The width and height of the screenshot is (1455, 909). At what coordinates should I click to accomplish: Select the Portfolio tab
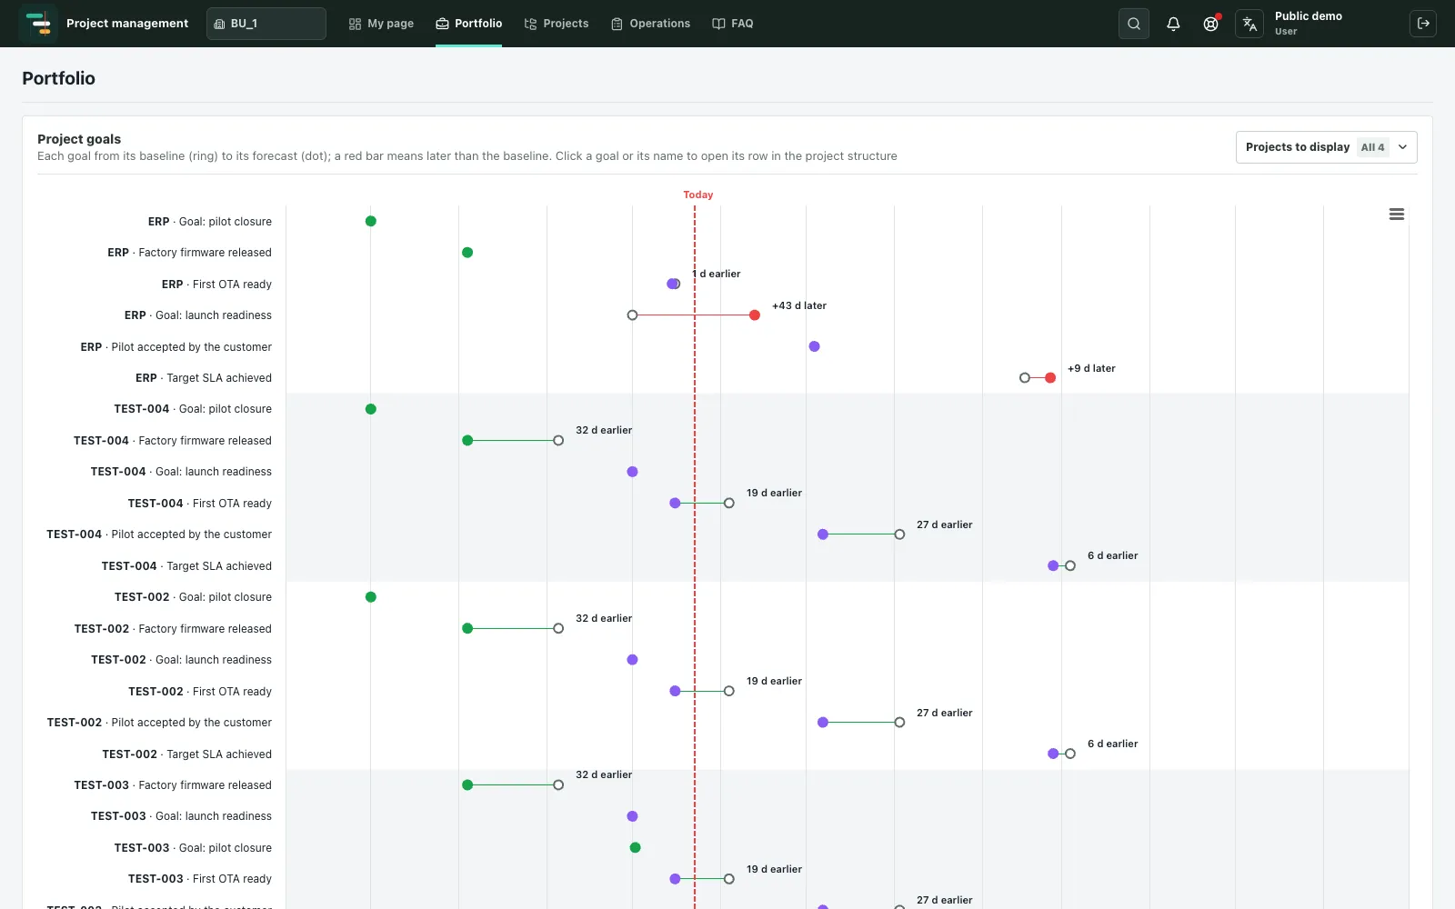tap(469, 24)
